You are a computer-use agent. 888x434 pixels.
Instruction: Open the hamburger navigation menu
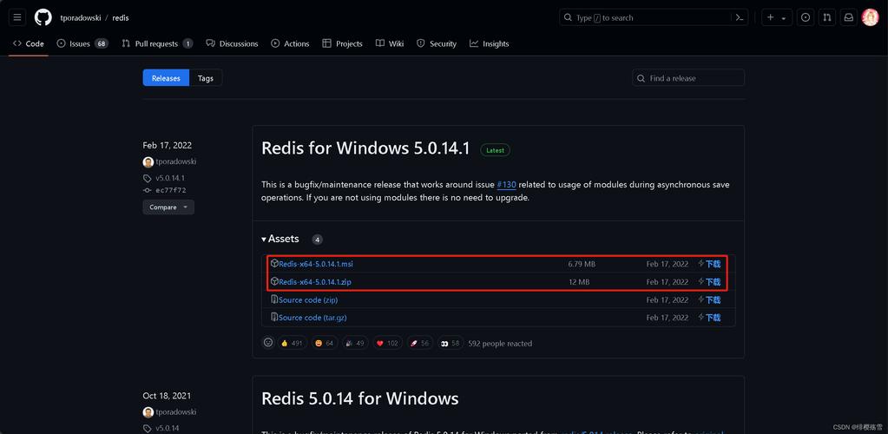tap(17, 17)
